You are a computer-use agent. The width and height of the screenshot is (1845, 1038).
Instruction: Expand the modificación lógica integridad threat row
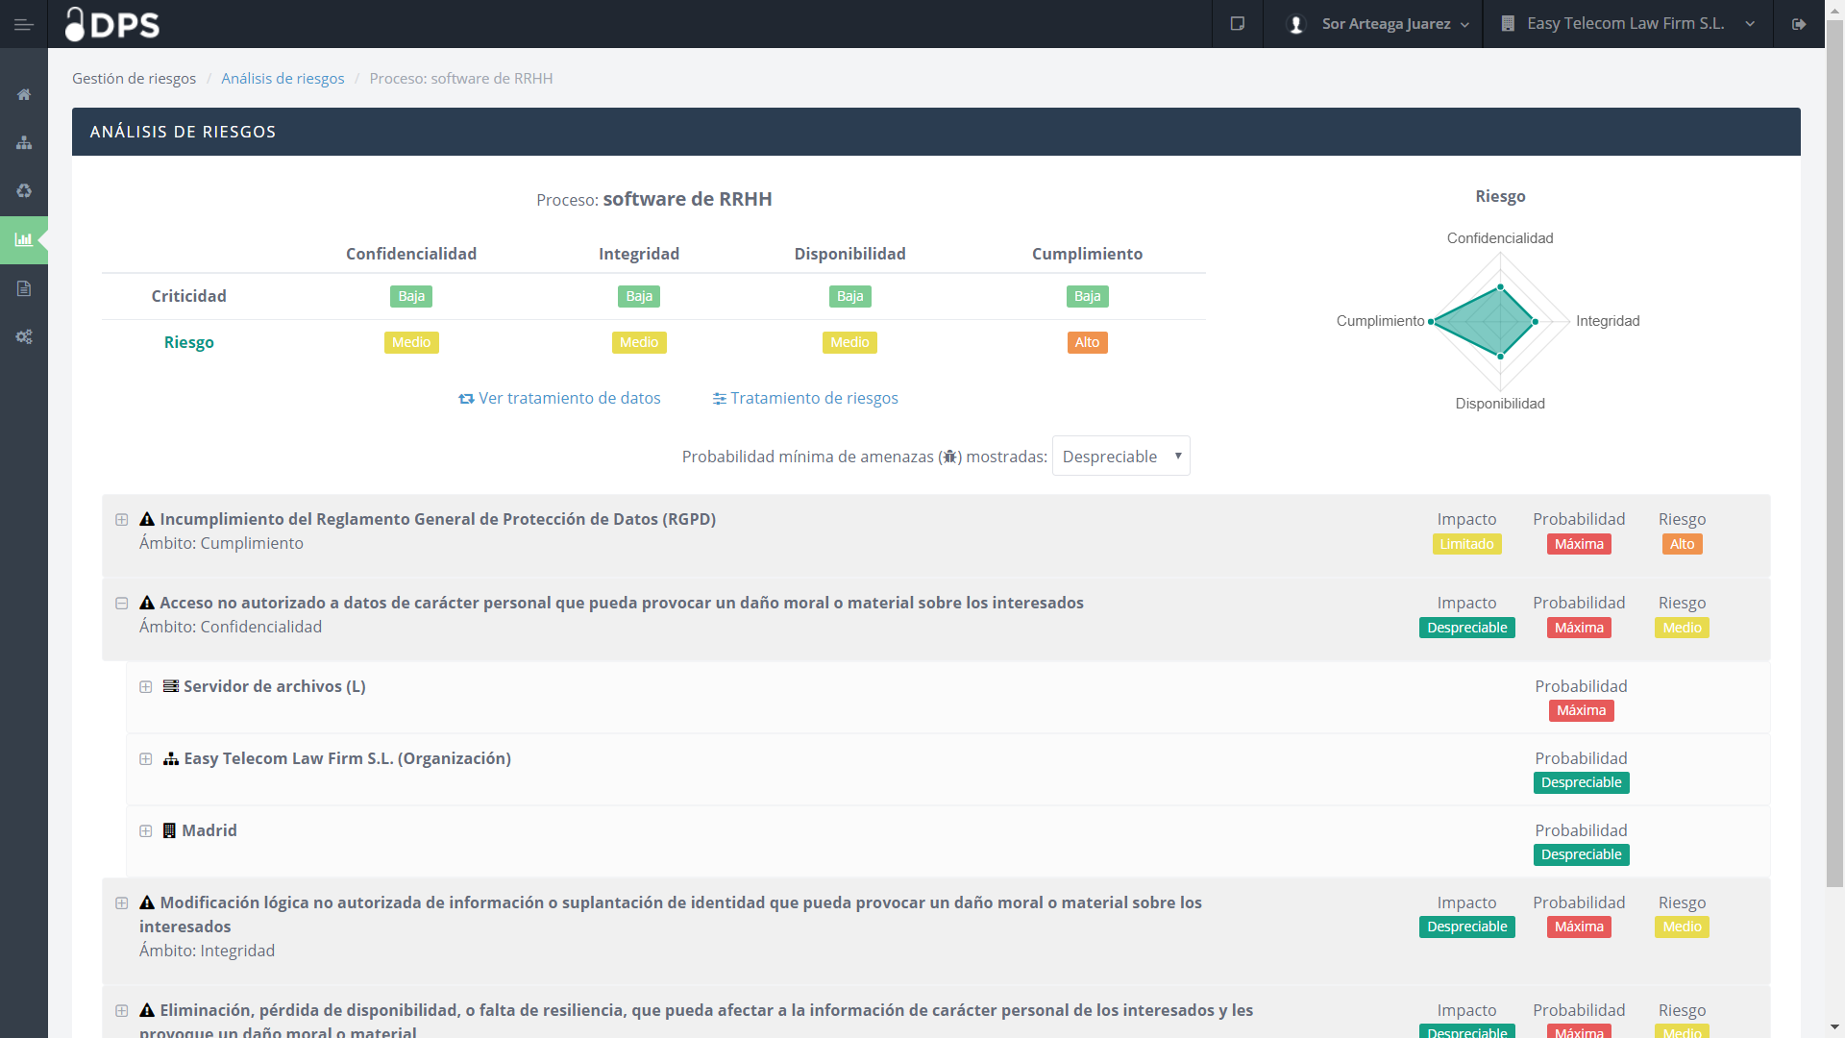pyautogui.click(x=123, y=902)
